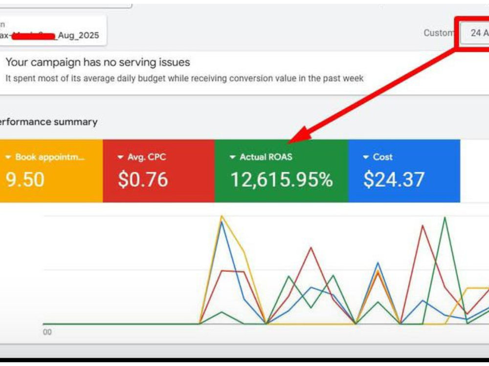
Task: Select the orange Book appointments card value 9.50
Action: pos(25,180)
